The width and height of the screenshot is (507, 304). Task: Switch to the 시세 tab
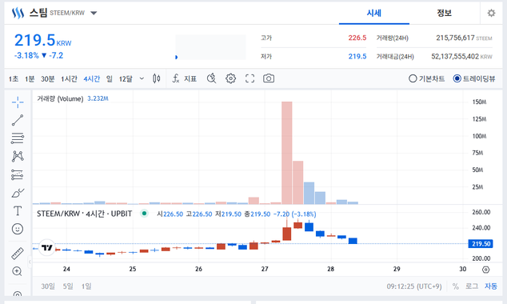[x=374, y=13]
